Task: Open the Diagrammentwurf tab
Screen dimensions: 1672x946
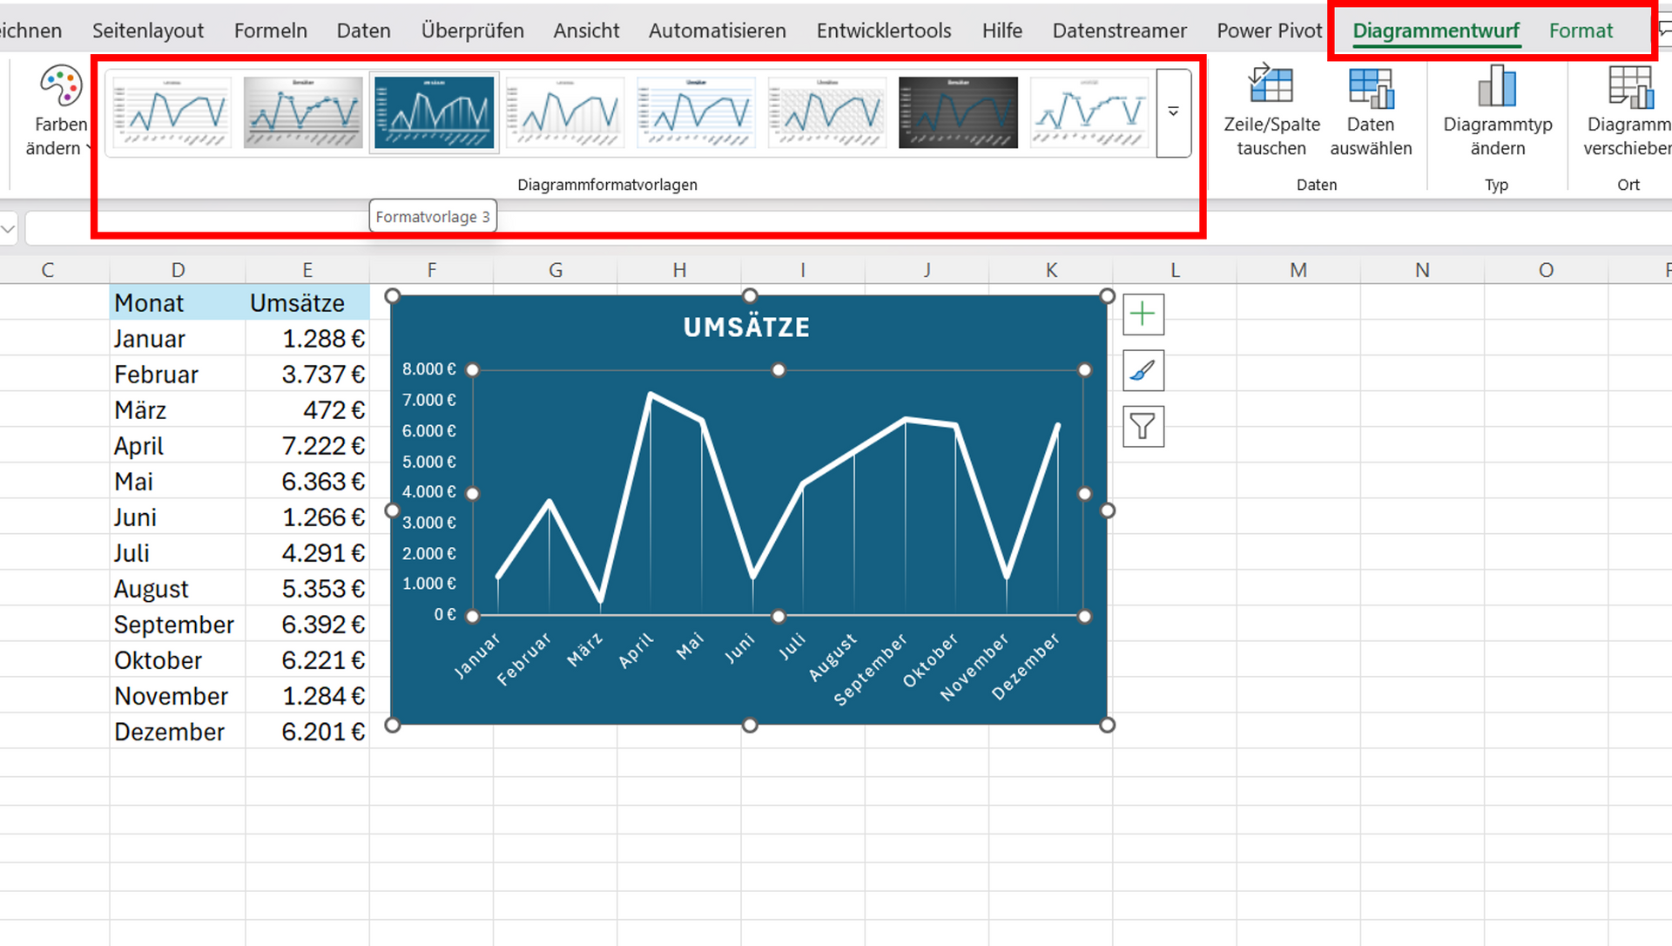Action: tap(1435, 30)
